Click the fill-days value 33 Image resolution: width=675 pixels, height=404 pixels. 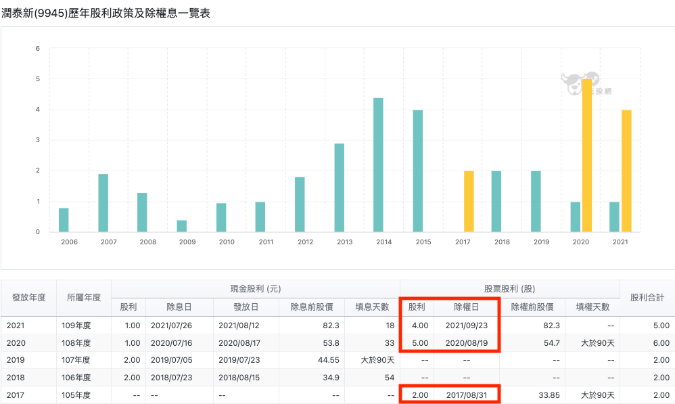(390, 343)
